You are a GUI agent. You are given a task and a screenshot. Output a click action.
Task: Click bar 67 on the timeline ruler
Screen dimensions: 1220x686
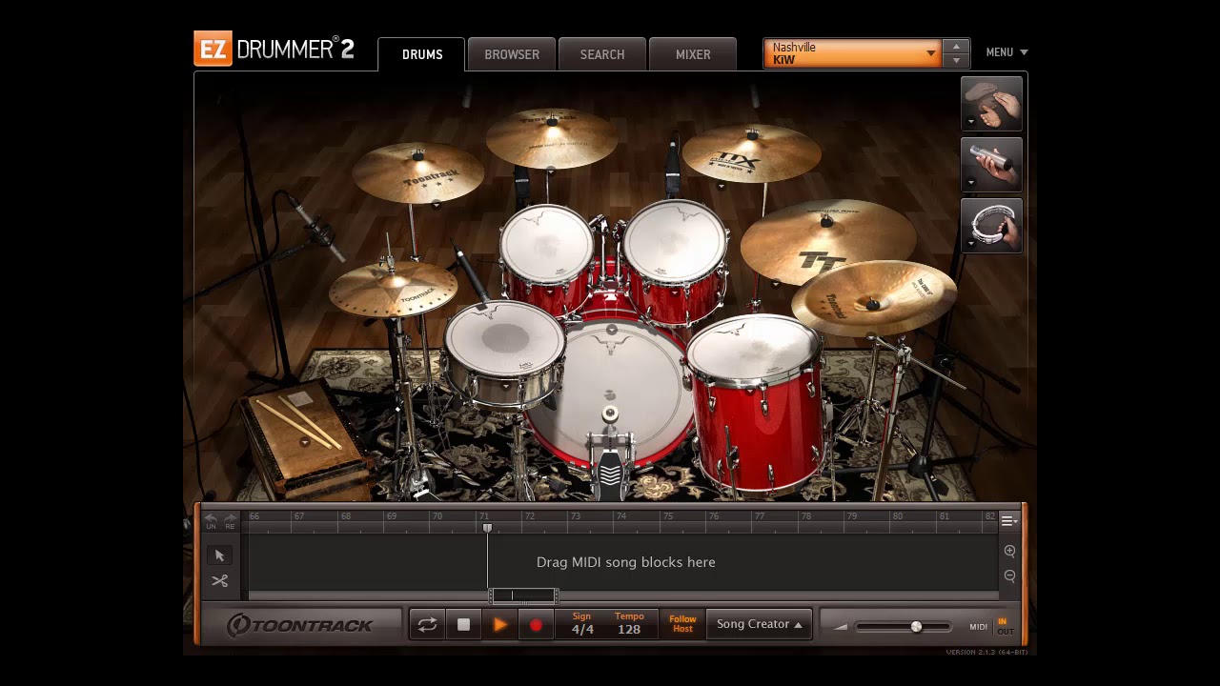point(298,516)
